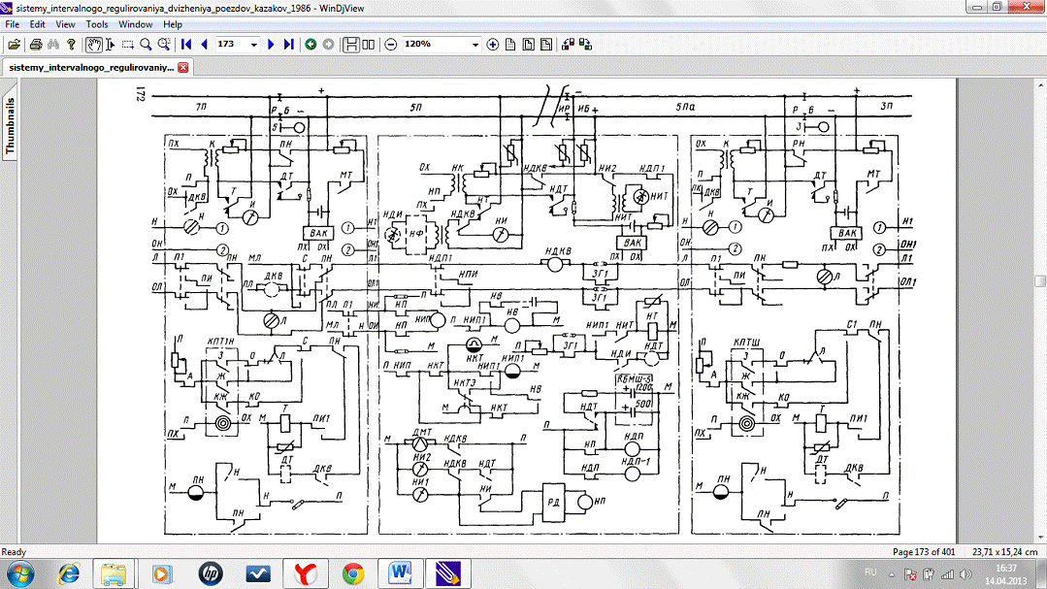Screen dimensions: 1047x589
Task: Select the Hand drag tool
Action: 94,45
